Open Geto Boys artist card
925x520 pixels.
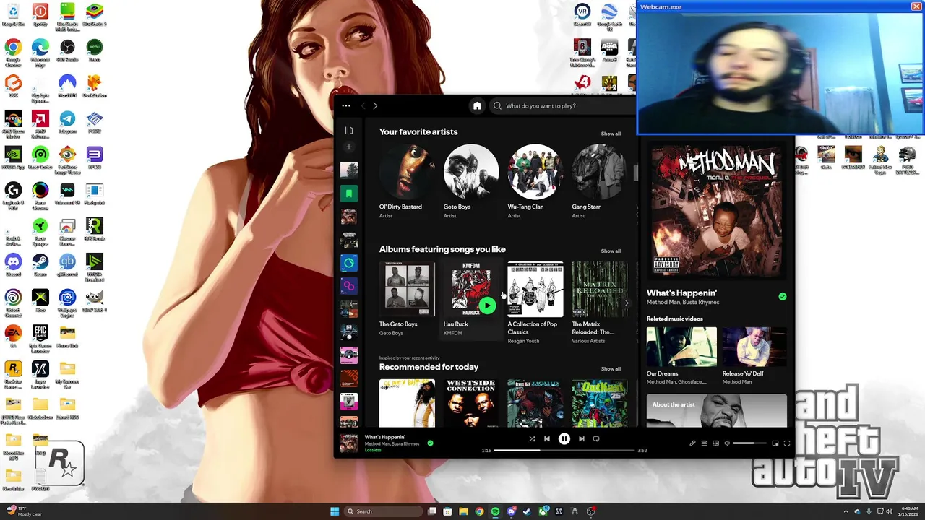[470, 181]
